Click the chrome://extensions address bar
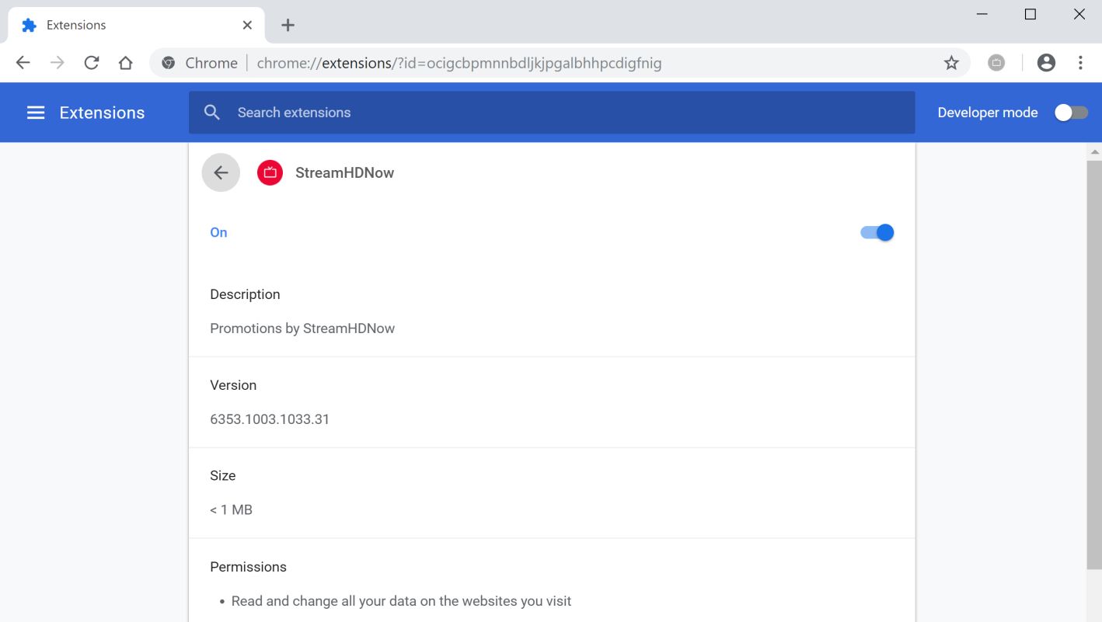The height and width of the screenshot is (622, 1102). 544,63
